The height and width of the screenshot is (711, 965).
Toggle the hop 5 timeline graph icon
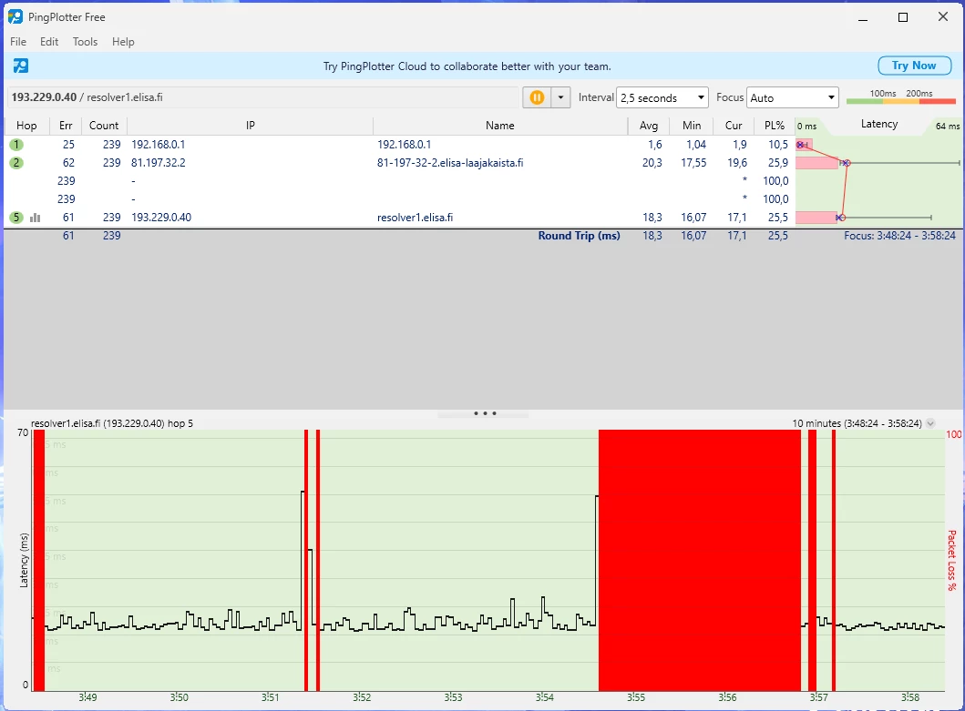(36, 218)
